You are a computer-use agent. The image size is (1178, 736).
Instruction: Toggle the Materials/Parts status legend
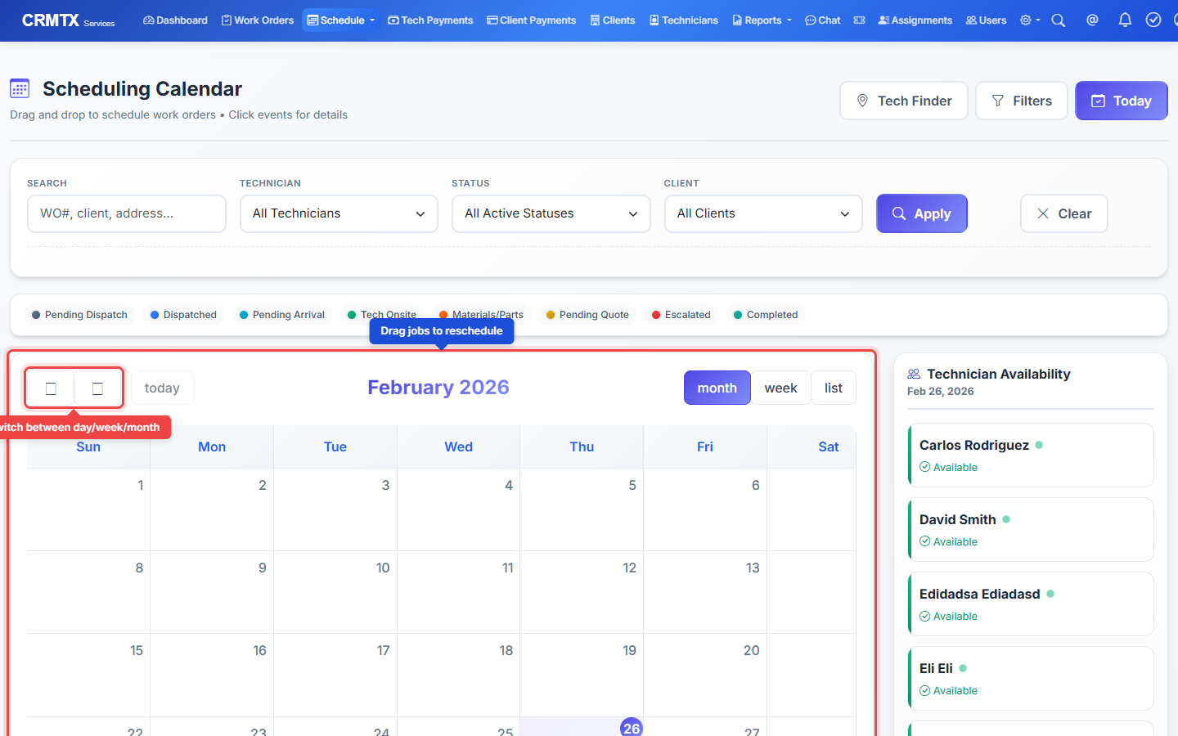[482, 314]
